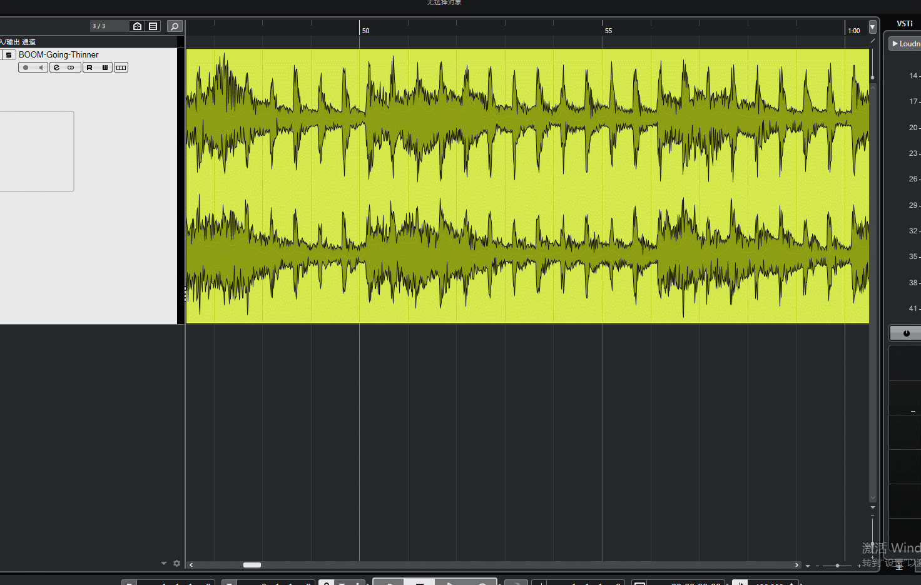Toggle Write automation W button
Screen dimensions: 921x585
(105, 68)
